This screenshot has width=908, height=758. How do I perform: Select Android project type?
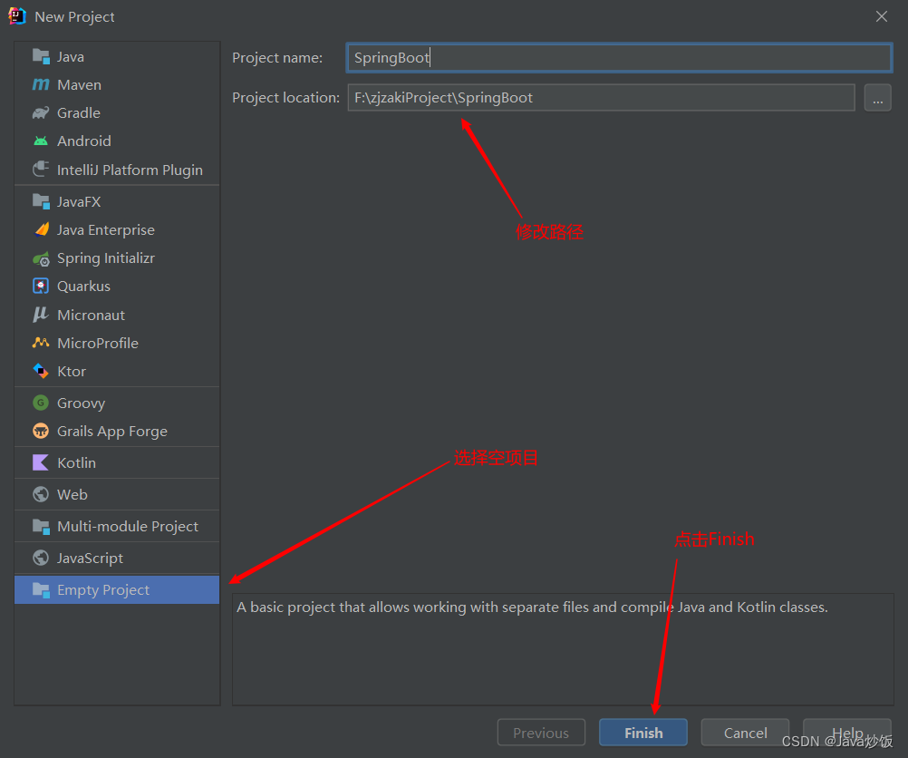[117, 141]
